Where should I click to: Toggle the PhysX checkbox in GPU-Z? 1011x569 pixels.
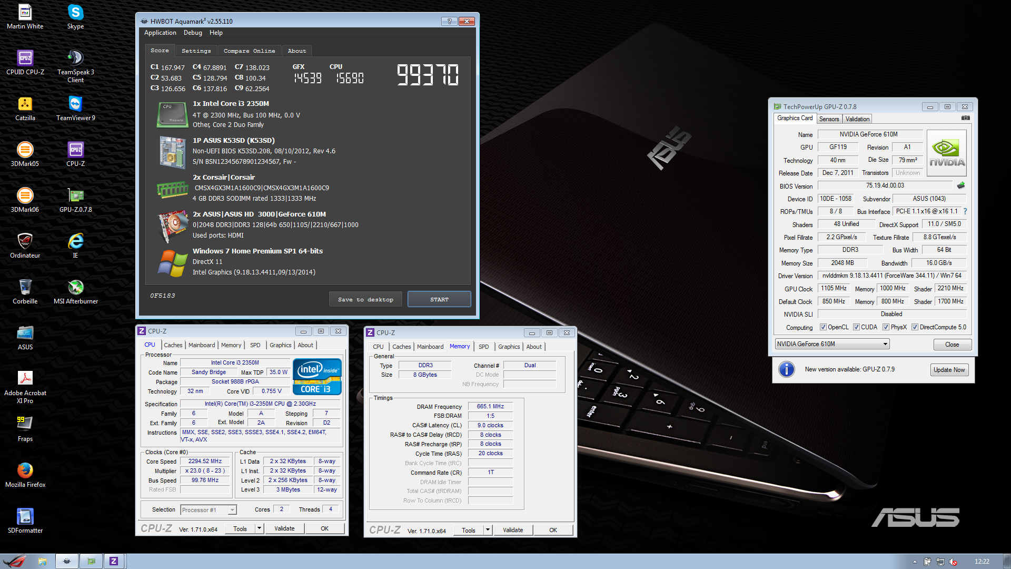click(x=886, y=327)
